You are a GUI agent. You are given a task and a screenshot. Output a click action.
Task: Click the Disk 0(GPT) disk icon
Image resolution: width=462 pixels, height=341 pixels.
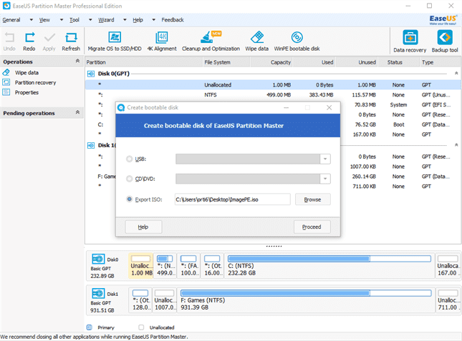pyautogui.click(x=91, y=74)
